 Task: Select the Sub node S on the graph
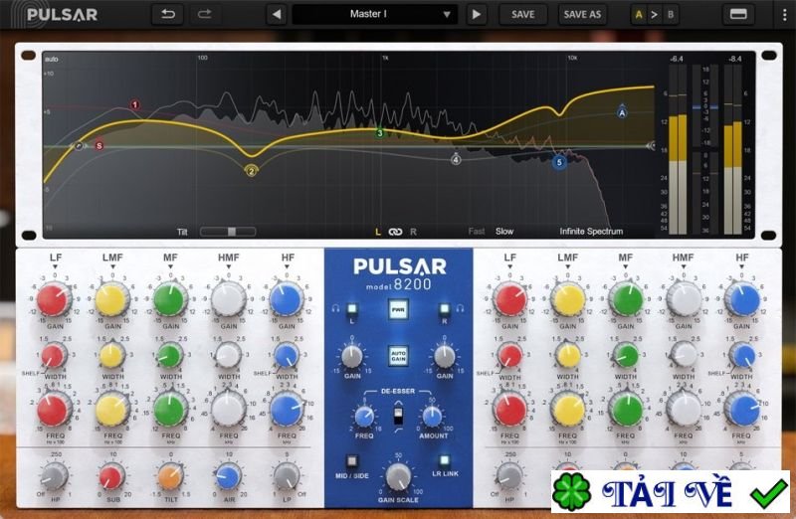99,145
